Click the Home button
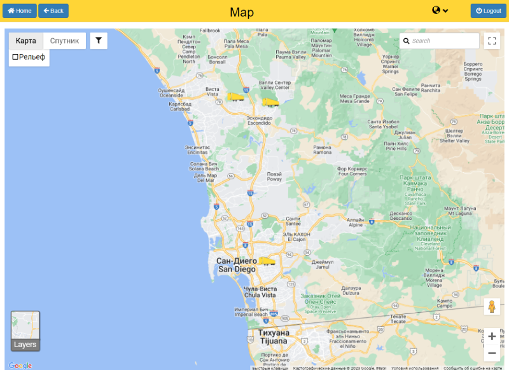The width and height of the screenshot is (509, 370). tap(20, 11)
